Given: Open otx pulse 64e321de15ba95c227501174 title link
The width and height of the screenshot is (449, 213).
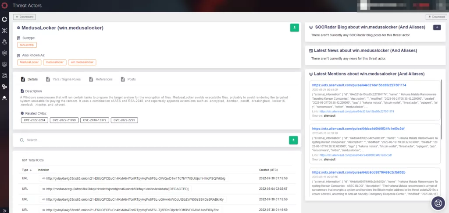Looking at the screenshot, I should tap(359, 85).
